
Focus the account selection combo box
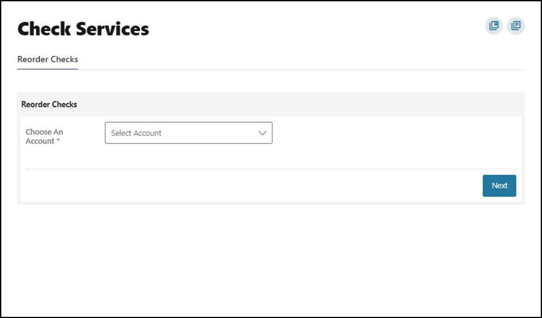point(188,133)
